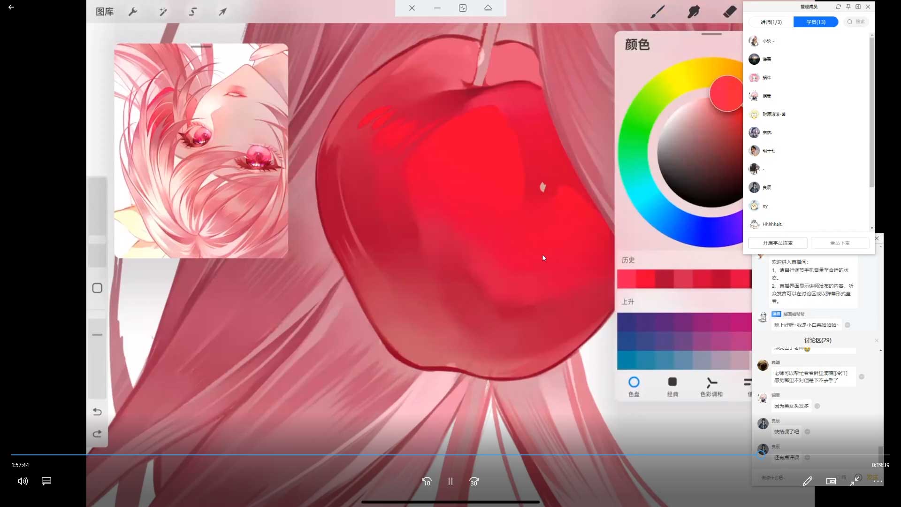
Task: Toggle the square modify button in sidebar
Action: [97, 288]
